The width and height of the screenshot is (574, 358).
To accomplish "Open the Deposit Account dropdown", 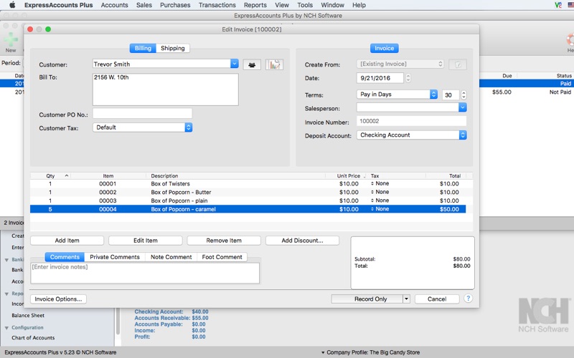I will coord(462,135).
